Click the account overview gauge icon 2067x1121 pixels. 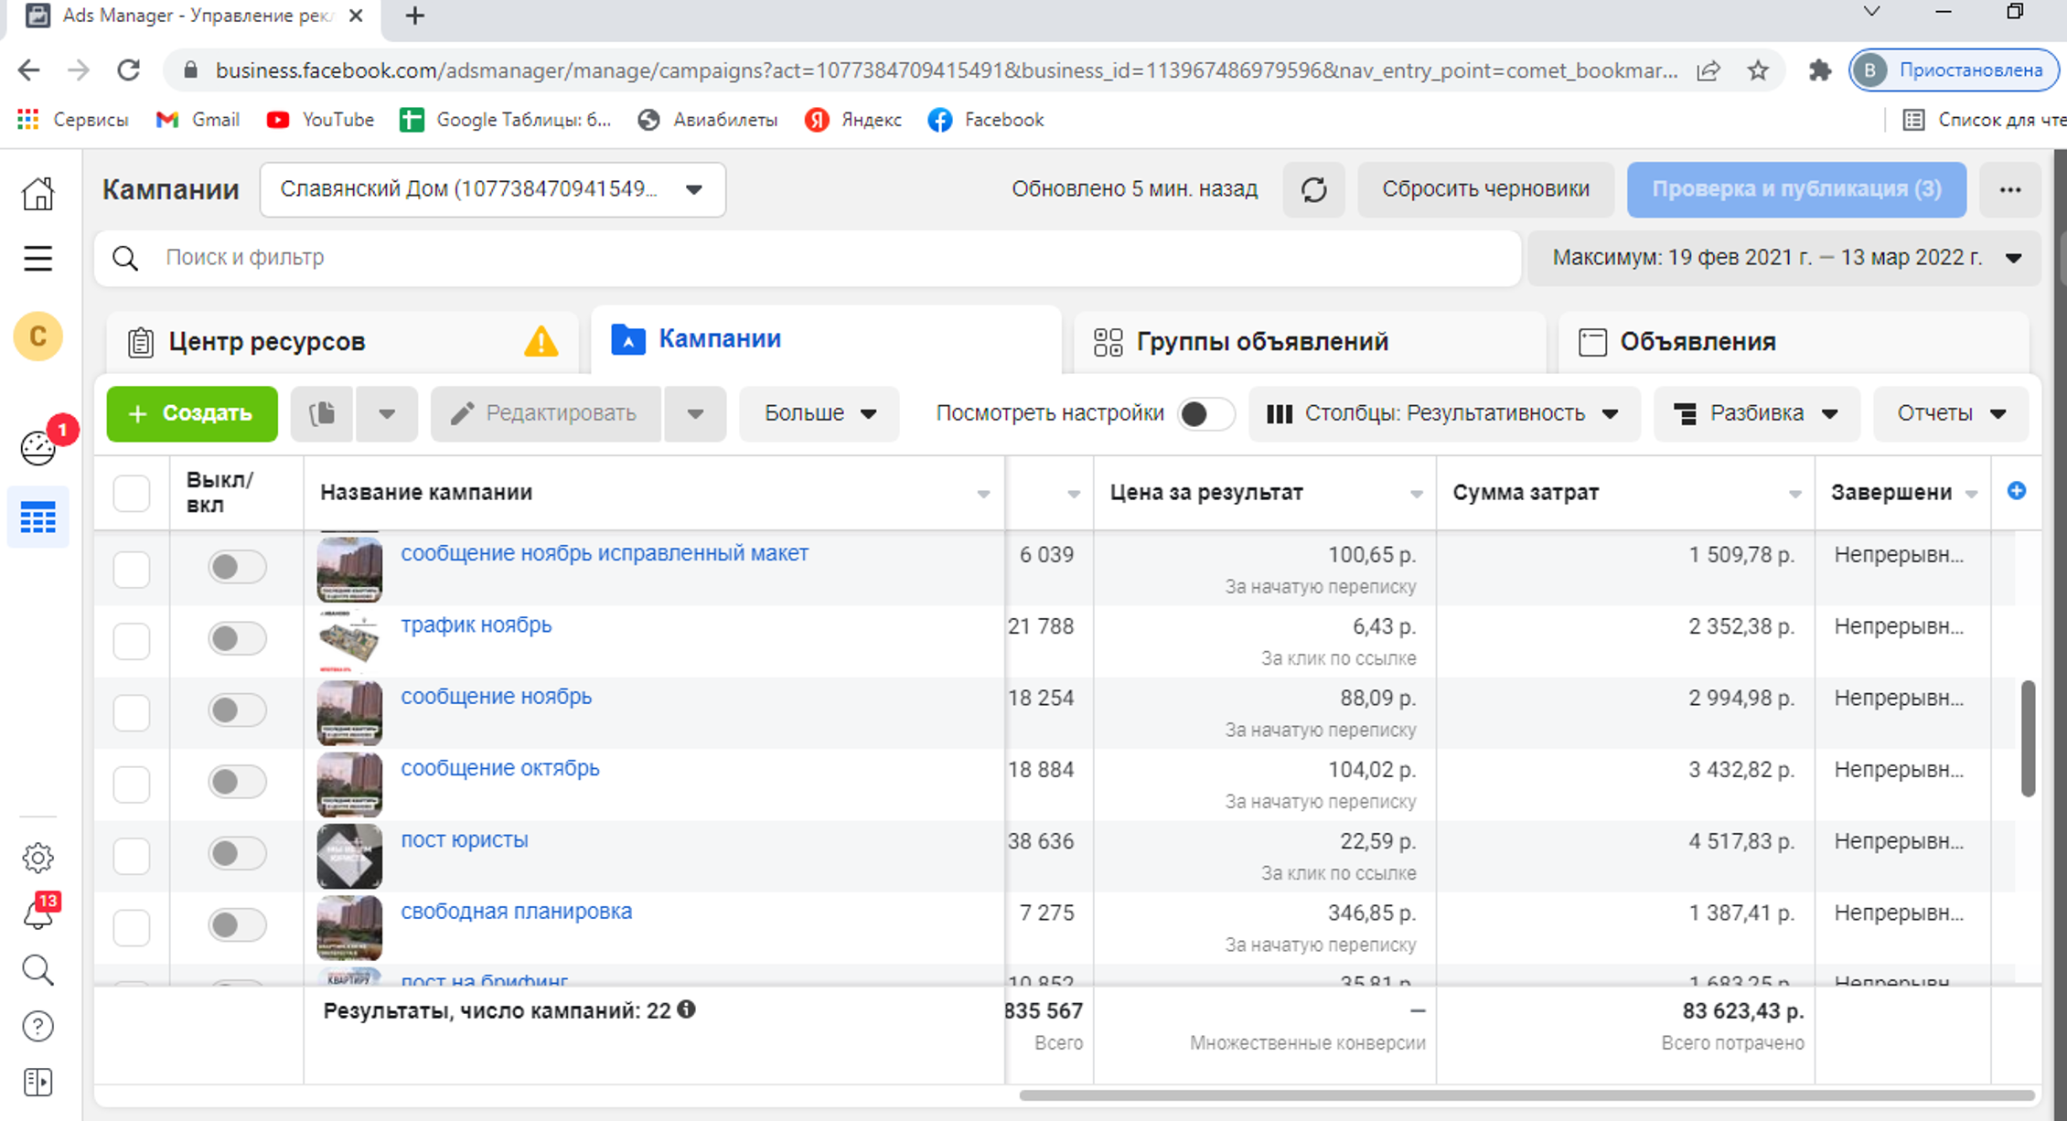click(x=37, y=448)
